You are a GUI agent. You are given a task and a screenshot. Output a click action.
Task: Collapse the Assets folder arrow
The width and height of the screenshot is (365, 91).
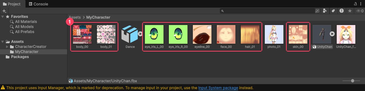pos(3,42)
